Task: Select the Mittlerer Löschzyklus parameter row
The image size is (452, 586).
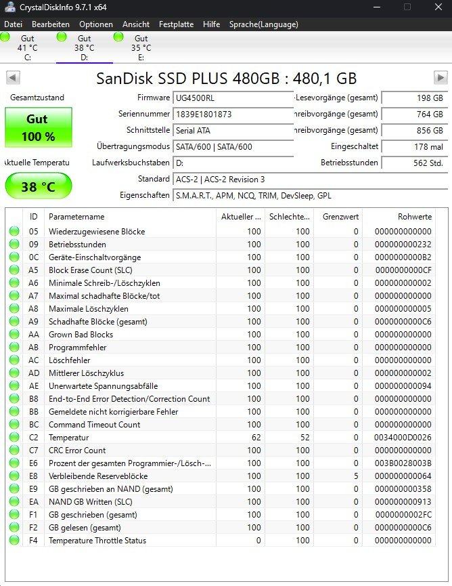Action: click(x=221, y=373)
